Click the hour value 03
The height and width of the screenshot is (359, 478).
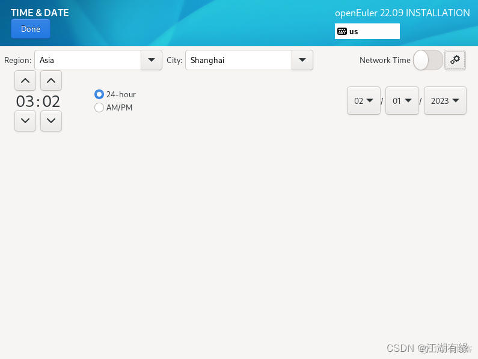(x=25, y=101)
